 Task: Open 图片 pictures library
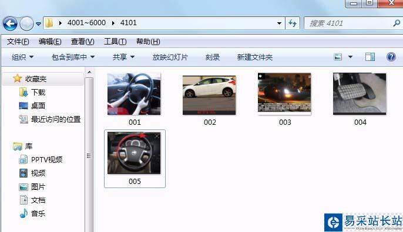pos(38,187)
